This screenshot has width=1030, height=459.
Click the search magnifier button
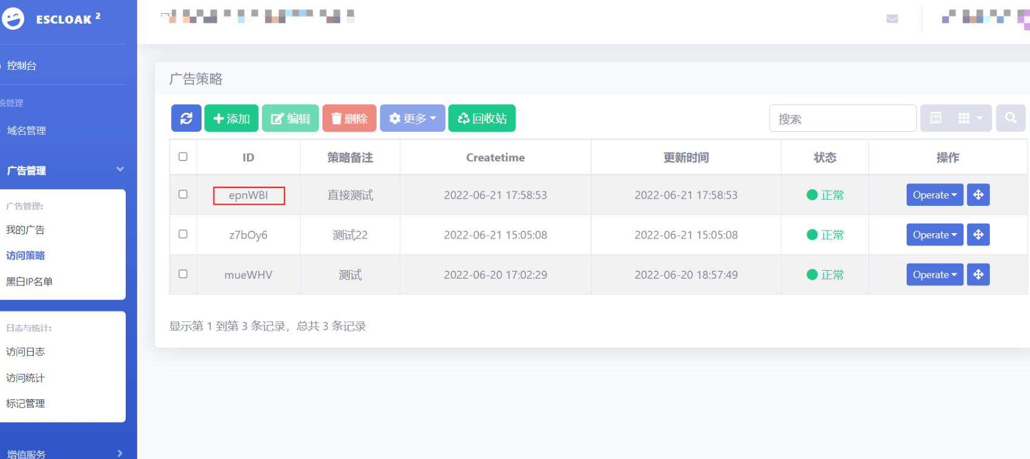click(1011, 118)
